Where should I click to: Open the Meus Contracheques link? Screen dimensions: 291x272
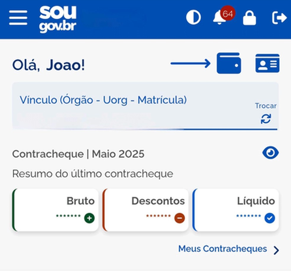[223, 249]
